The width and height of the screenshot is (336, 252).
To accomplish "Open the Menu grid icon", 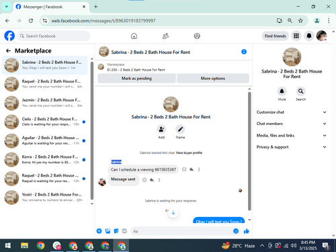I will pos(296,36).
